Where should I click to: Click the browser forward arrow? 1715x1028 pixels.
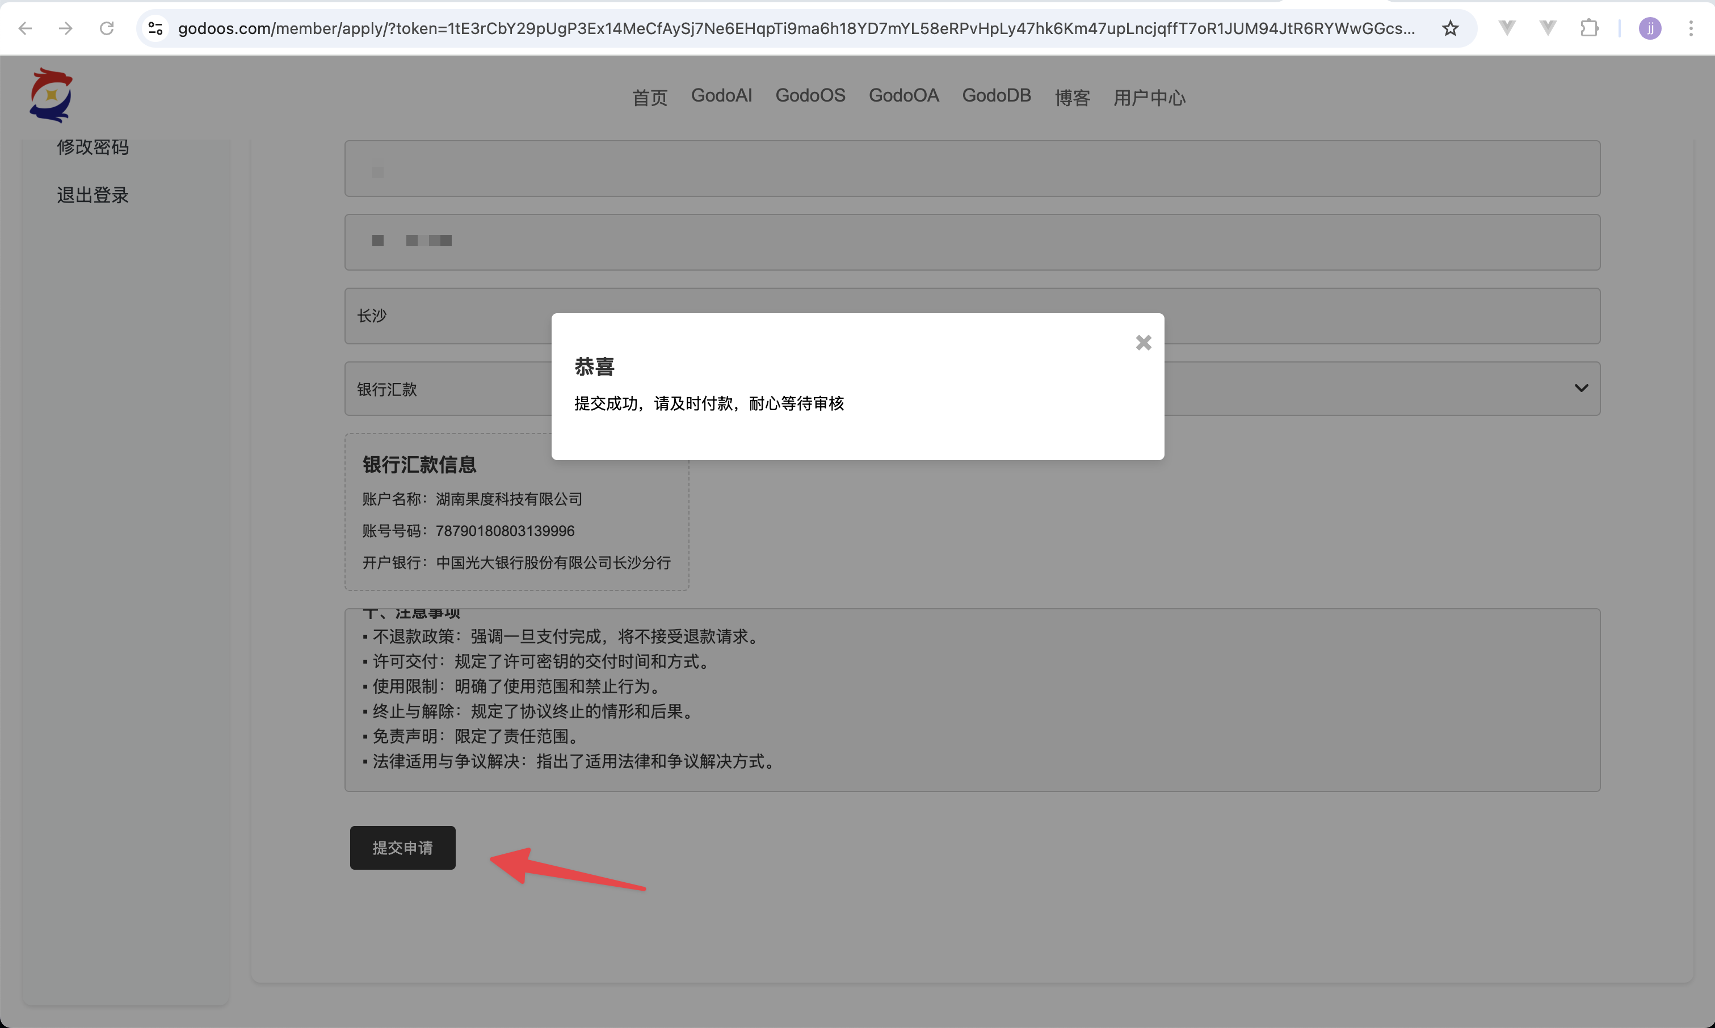point(66,28)
